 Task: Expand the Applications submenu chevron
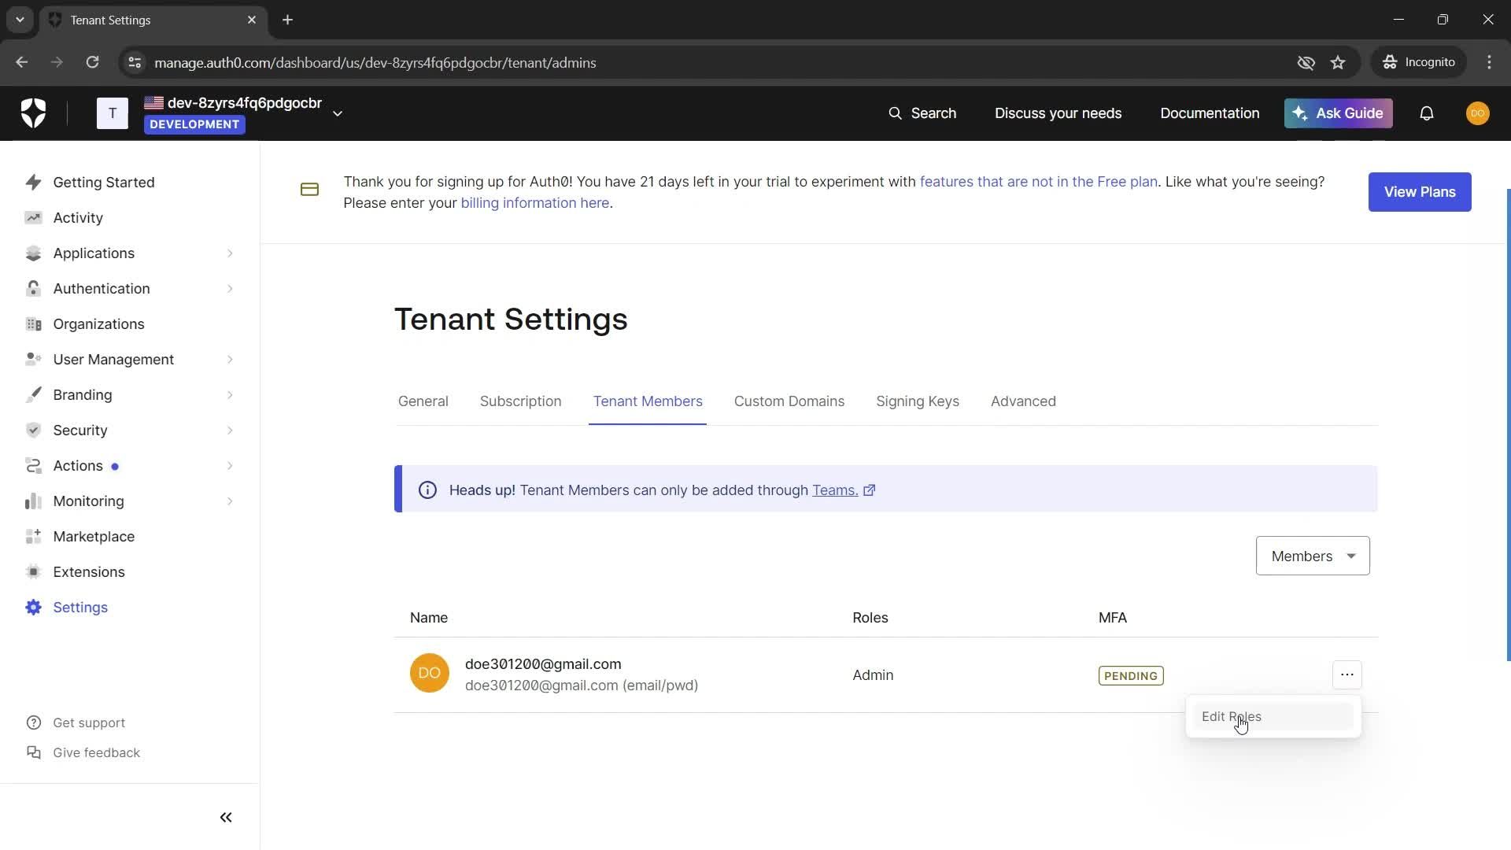click(230, 253)
